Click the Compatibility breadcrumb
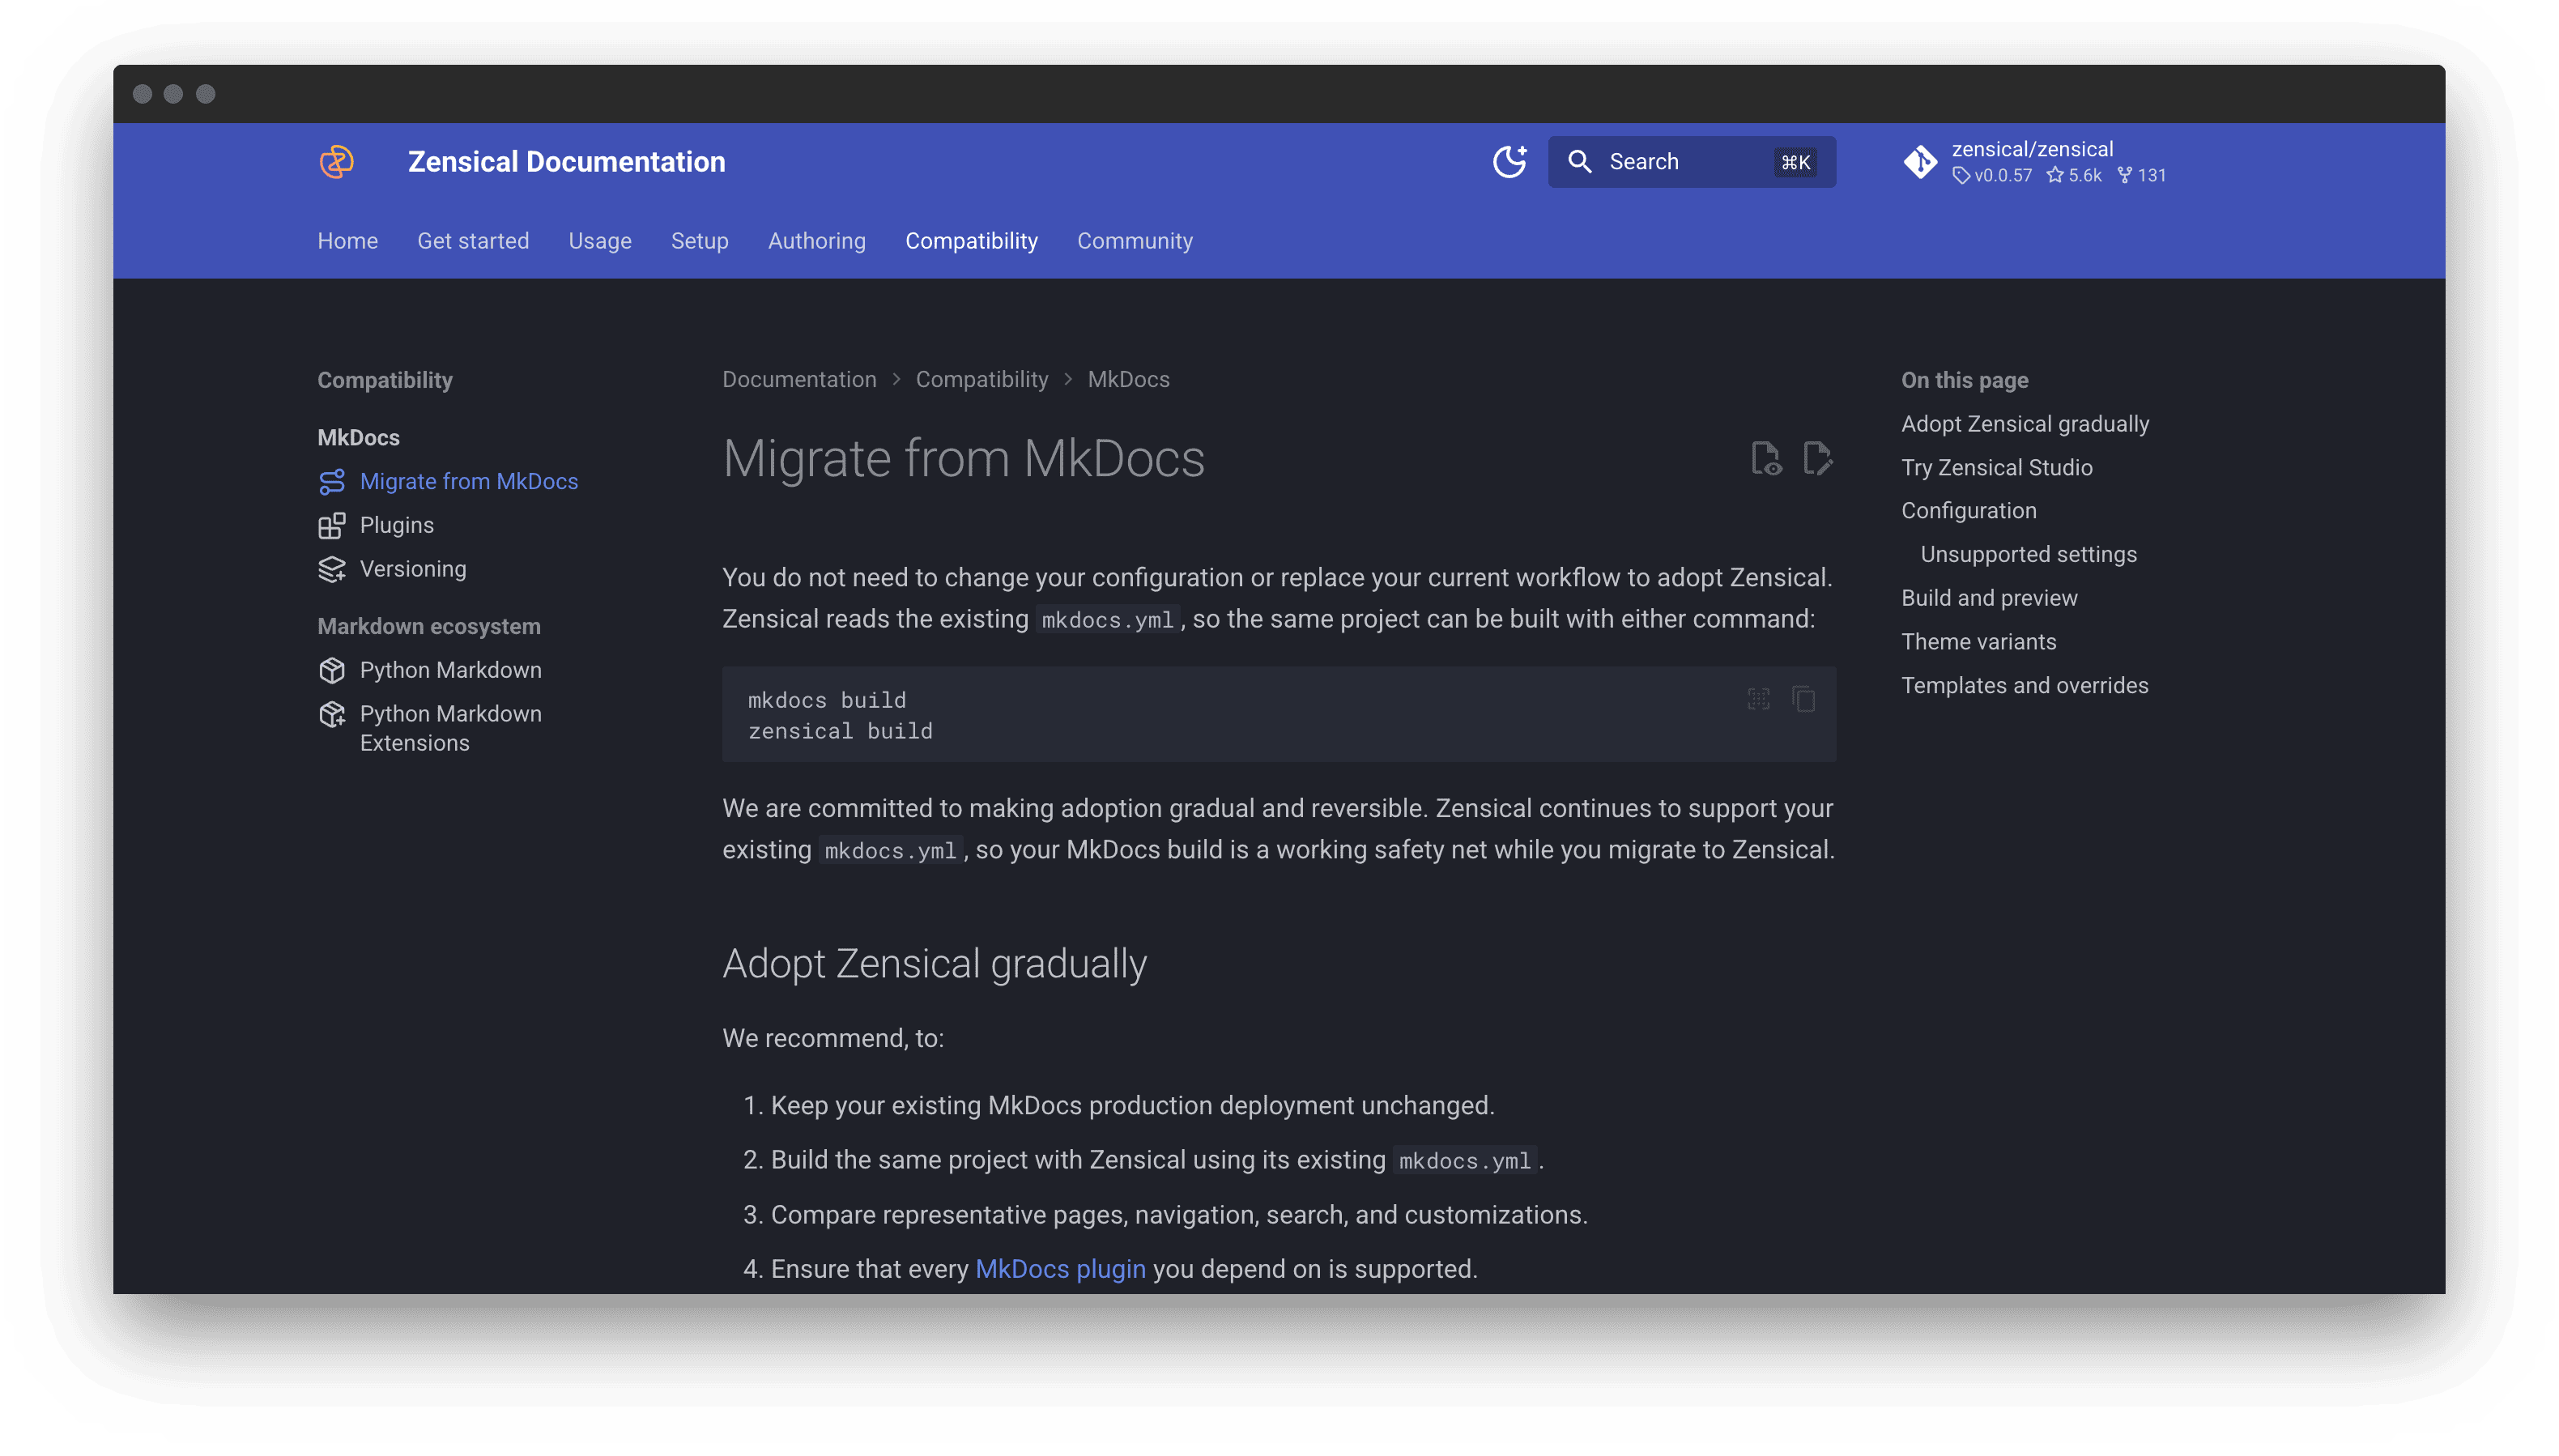 tap(982, 380)
